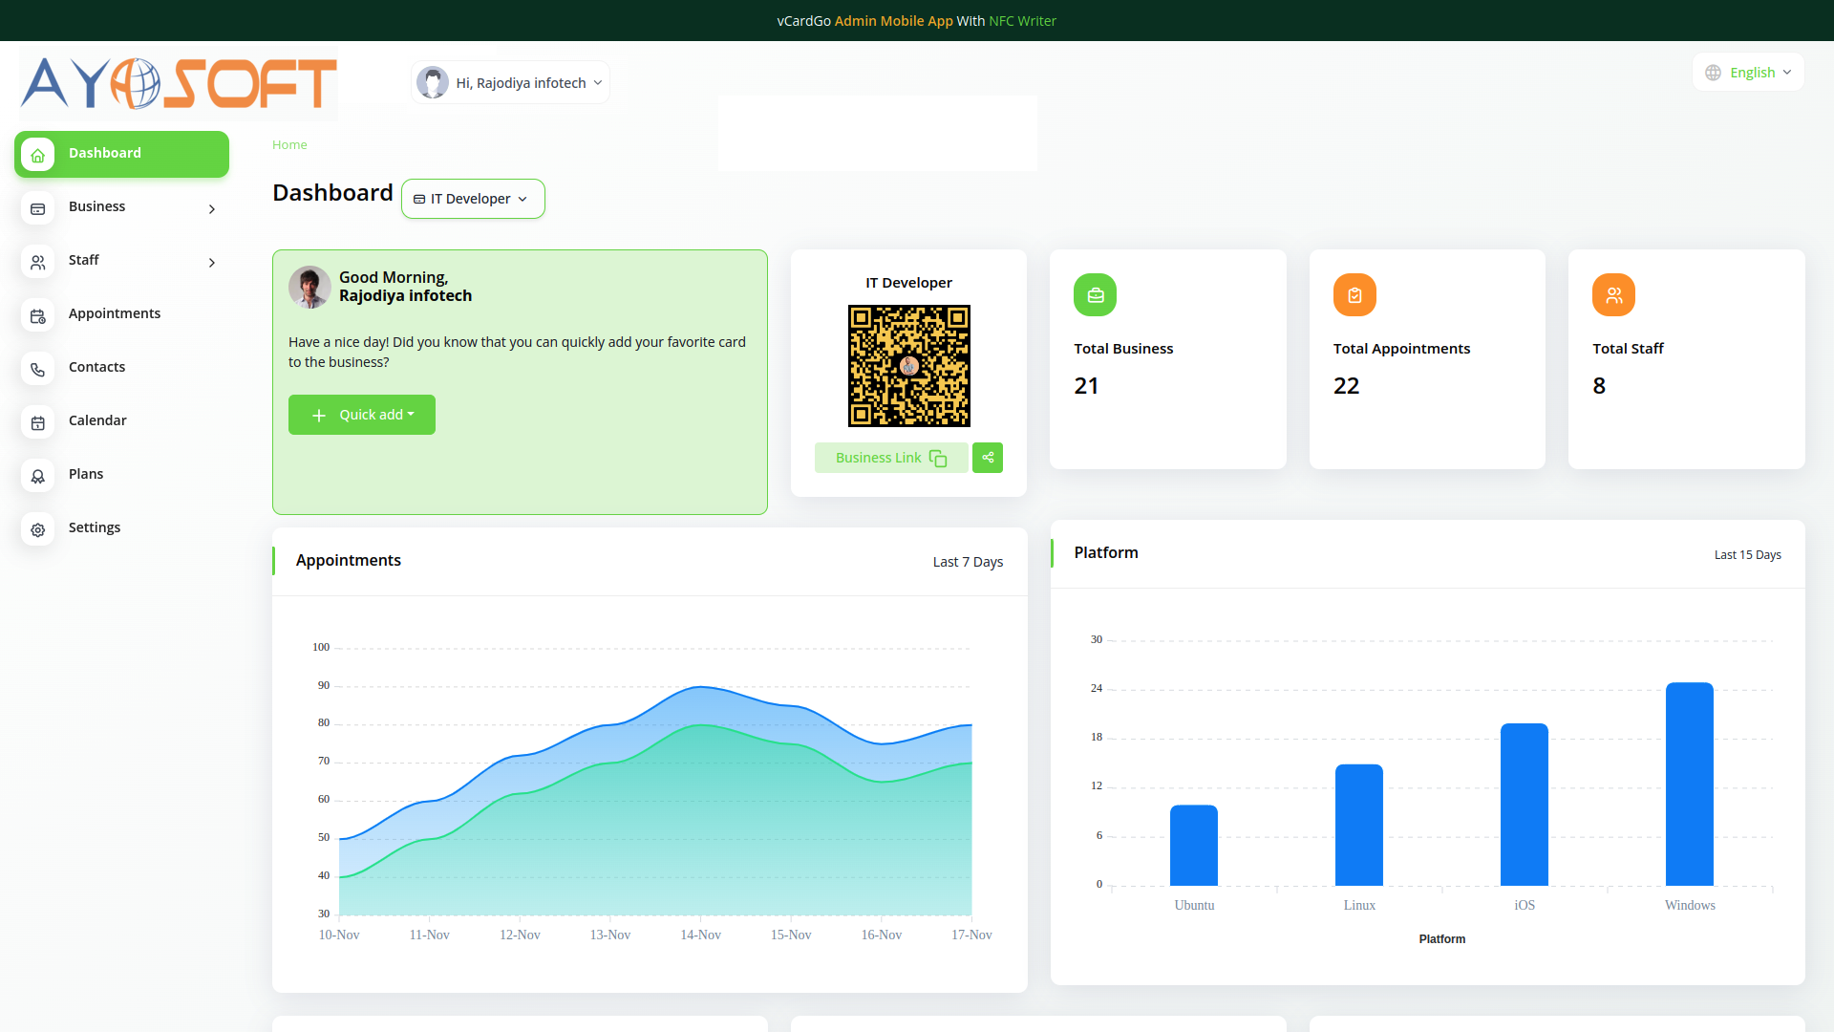Open the IT Developer business dropdown
This screenshot has width=1834, height=1032.
pyautogui.click(x=473, y=199)
